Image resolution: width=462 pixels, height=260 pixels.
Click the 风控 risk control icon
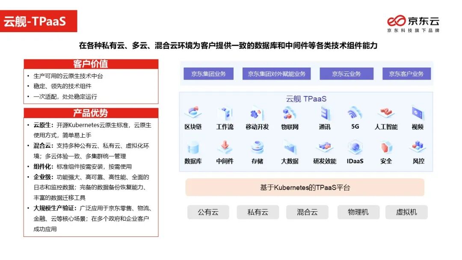click(x=418, y=146)
